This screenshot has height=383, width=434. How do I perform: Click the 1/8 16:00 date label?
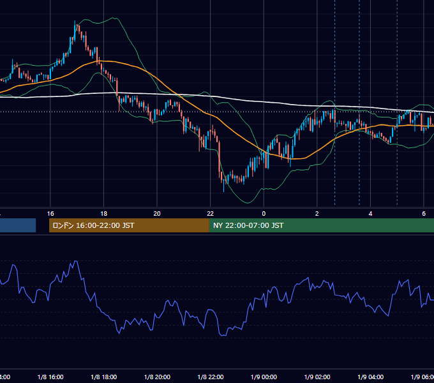click(x=50, y=377)
